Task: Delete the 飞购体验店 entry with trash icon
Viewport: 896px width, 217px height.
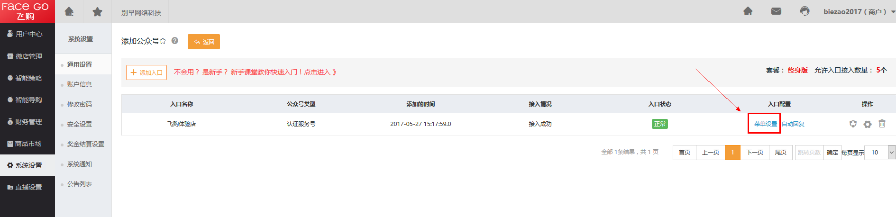Action: coord(882,124)
